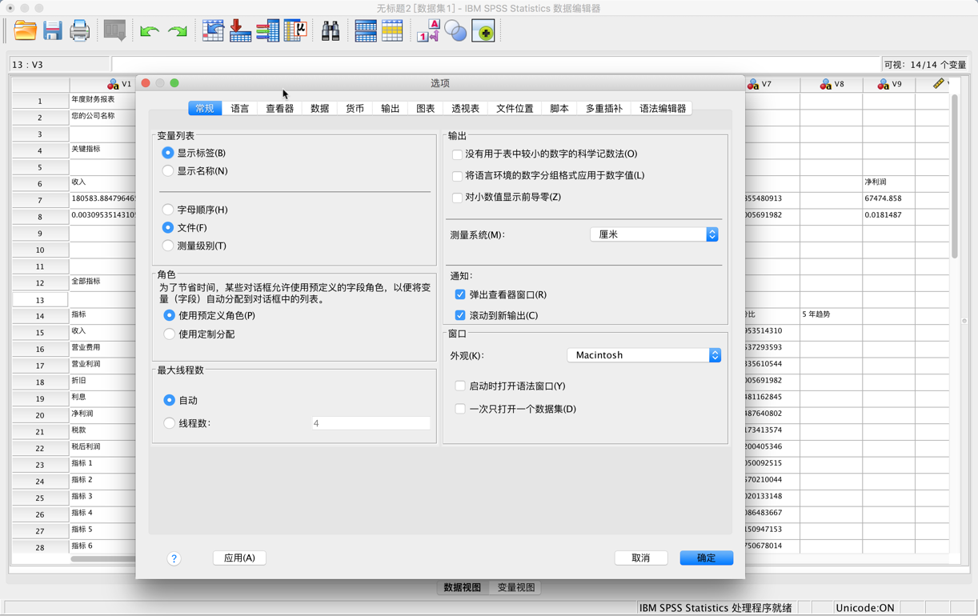Image resolution: width=978 pixels, height=616 pixels.
Task: Click the thread count input field
Action: pyautogui.click(x=371, y=422)
